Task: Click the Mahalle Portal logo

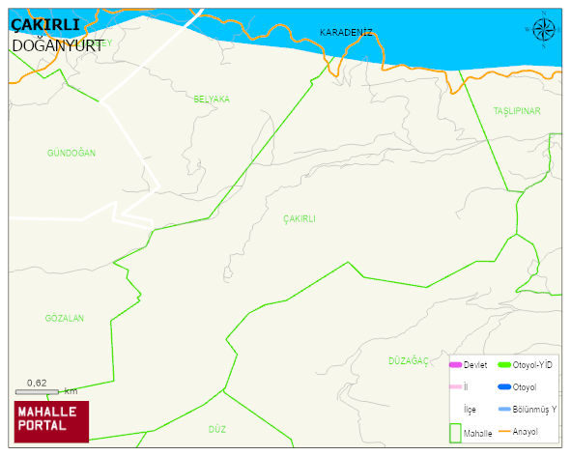Action: (x=51, y=422)
